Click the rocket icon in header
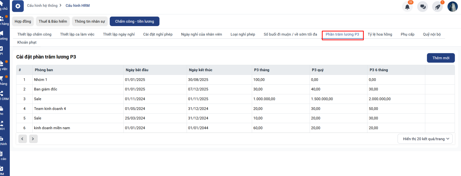The image size is (461, 176). click(x=437, y=7)
